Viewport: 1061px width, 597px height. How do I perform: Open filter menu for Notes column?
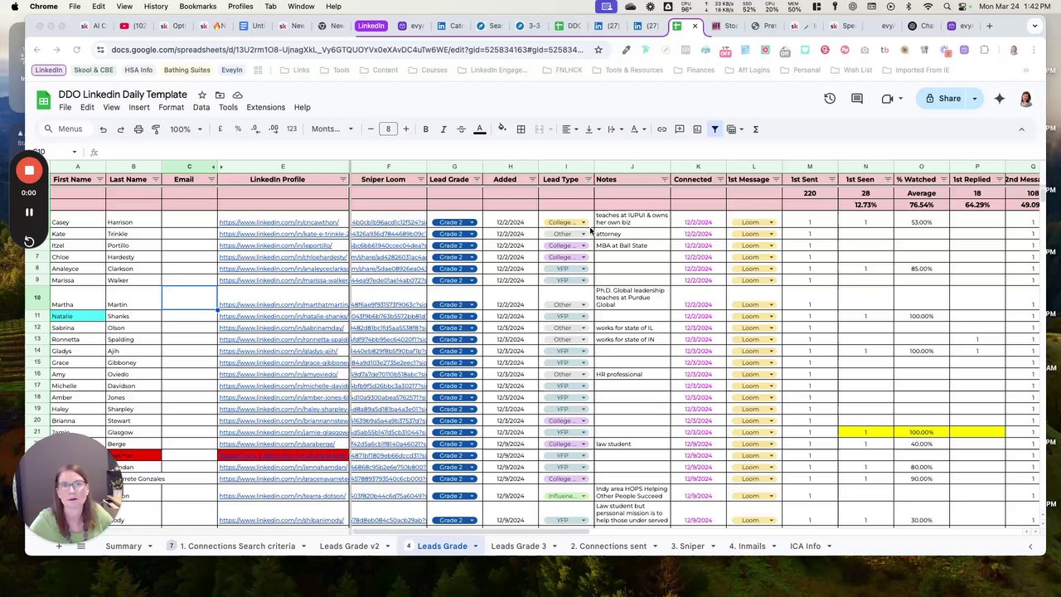coord(664,180)
